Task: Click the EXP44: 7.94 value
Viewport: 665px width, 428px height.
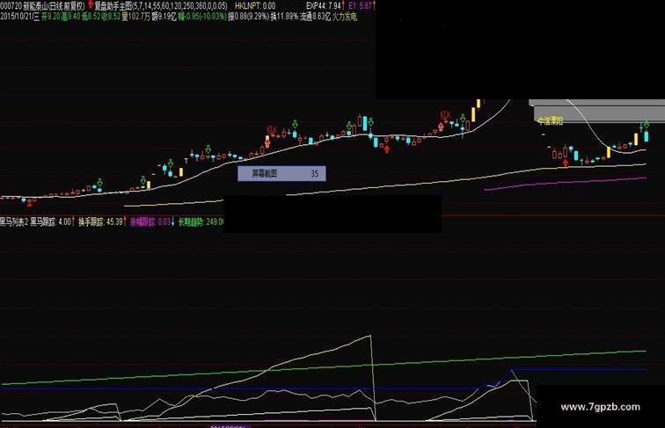Action: [323, 6]
